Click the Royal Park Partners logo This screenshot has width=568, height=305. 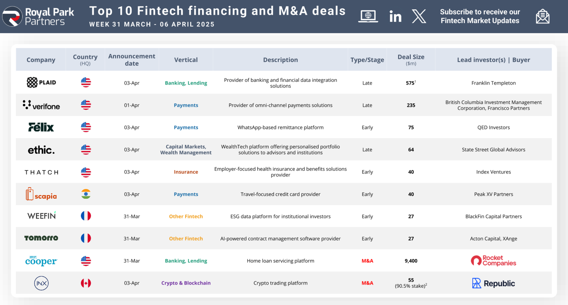(x=38, y=16)
